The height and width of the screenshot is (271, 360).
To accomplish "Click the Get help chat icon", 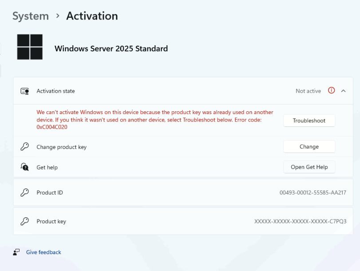I will tap(25, 167).
